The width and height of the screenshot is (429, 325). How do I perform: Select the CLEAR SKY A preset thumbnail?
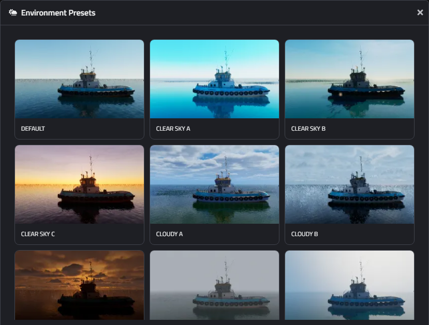tap(214, 79)
